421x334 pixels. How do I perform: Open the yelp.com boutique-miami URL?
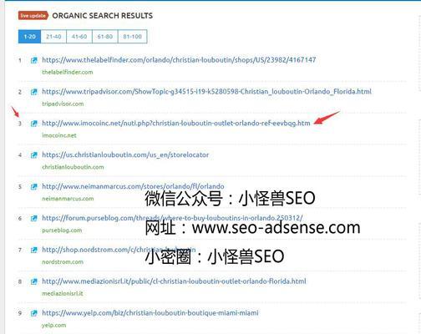(150, 313)
